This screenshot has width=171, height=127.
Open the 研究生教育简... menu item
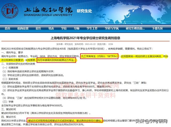[x=135, y=29]
